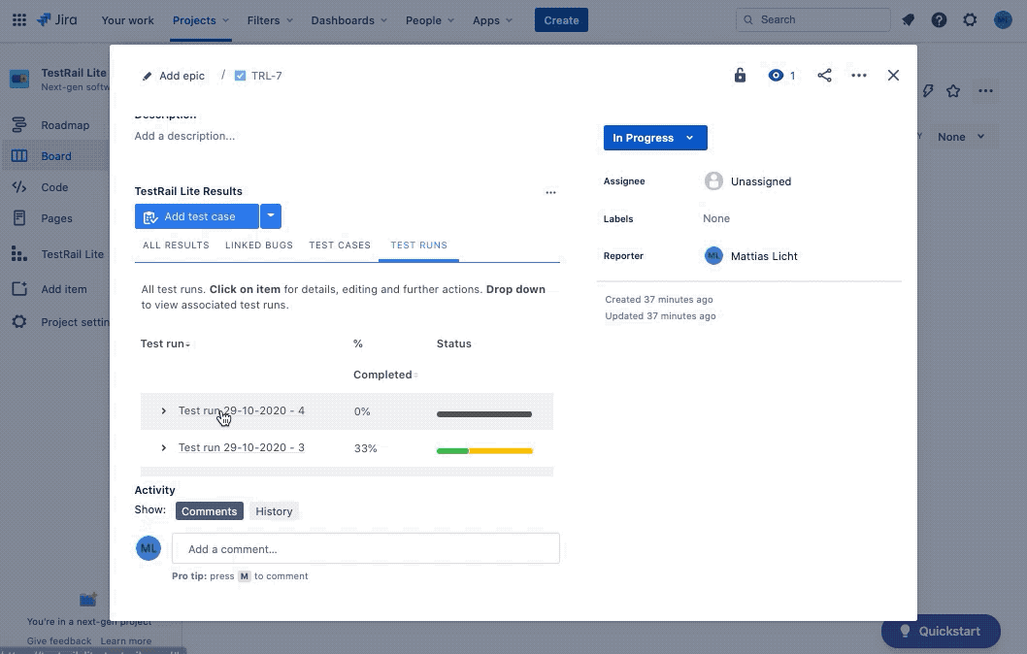Close the TRL-7 issue dialog
Image resolution: width=1027 pixels, height=654 pixels.
(x=893, y=76)
